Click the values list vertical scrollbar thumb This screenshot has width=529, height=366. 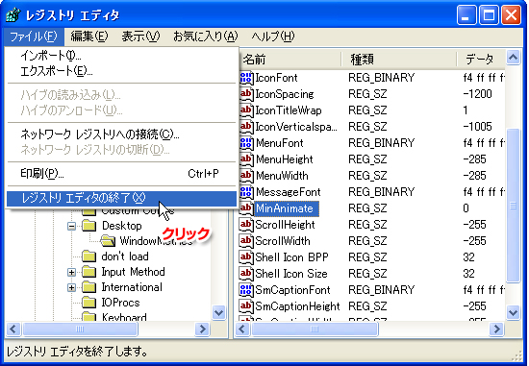pos(513,206)
